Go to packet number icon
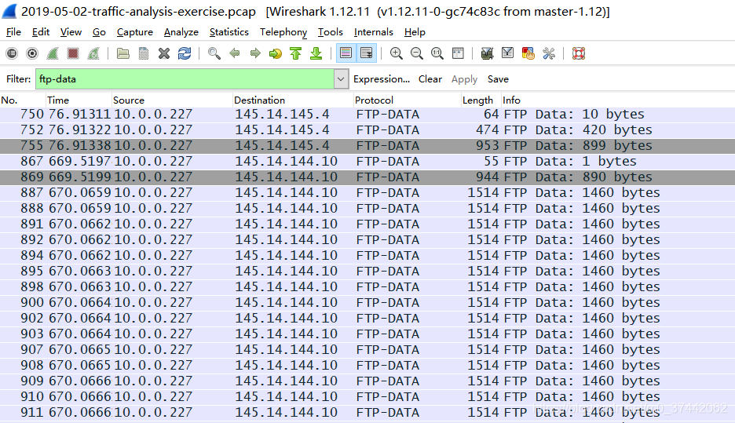735x423 pixels. tap(275, 53)
